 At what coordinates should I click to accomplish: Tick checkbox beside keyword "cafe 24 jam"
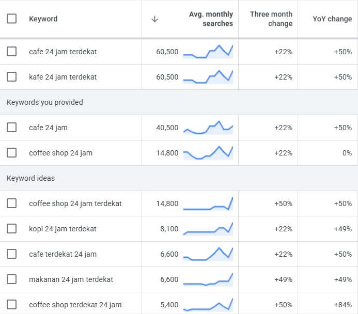11,128
